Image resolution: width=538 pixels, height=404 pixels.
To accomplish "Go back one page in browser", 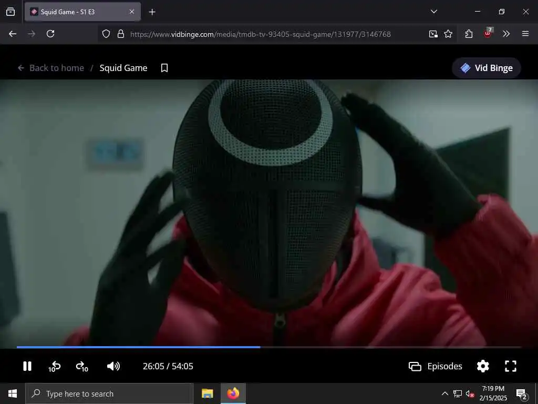I will (x=13, y=34).
